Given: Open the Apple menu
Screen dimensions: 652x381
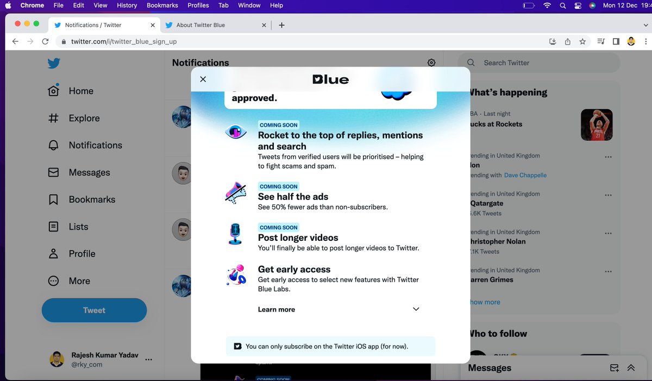Looking at the screenshot, I should click(x=8, y=5).
